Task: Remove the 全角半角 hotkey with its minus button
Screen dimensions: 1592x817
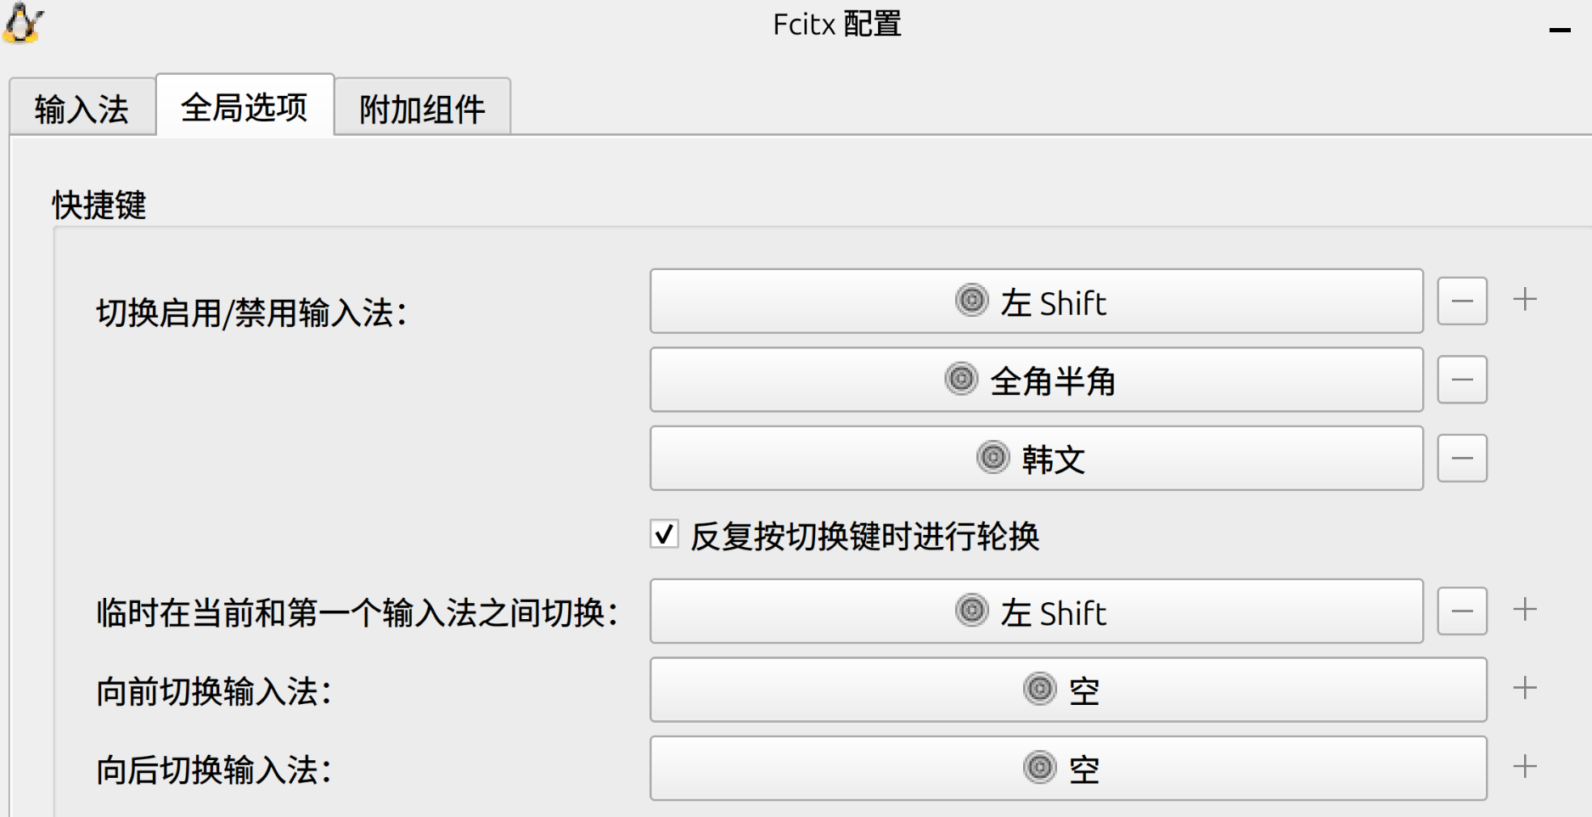Action: pyautogui.click(x=1461, y=380)
